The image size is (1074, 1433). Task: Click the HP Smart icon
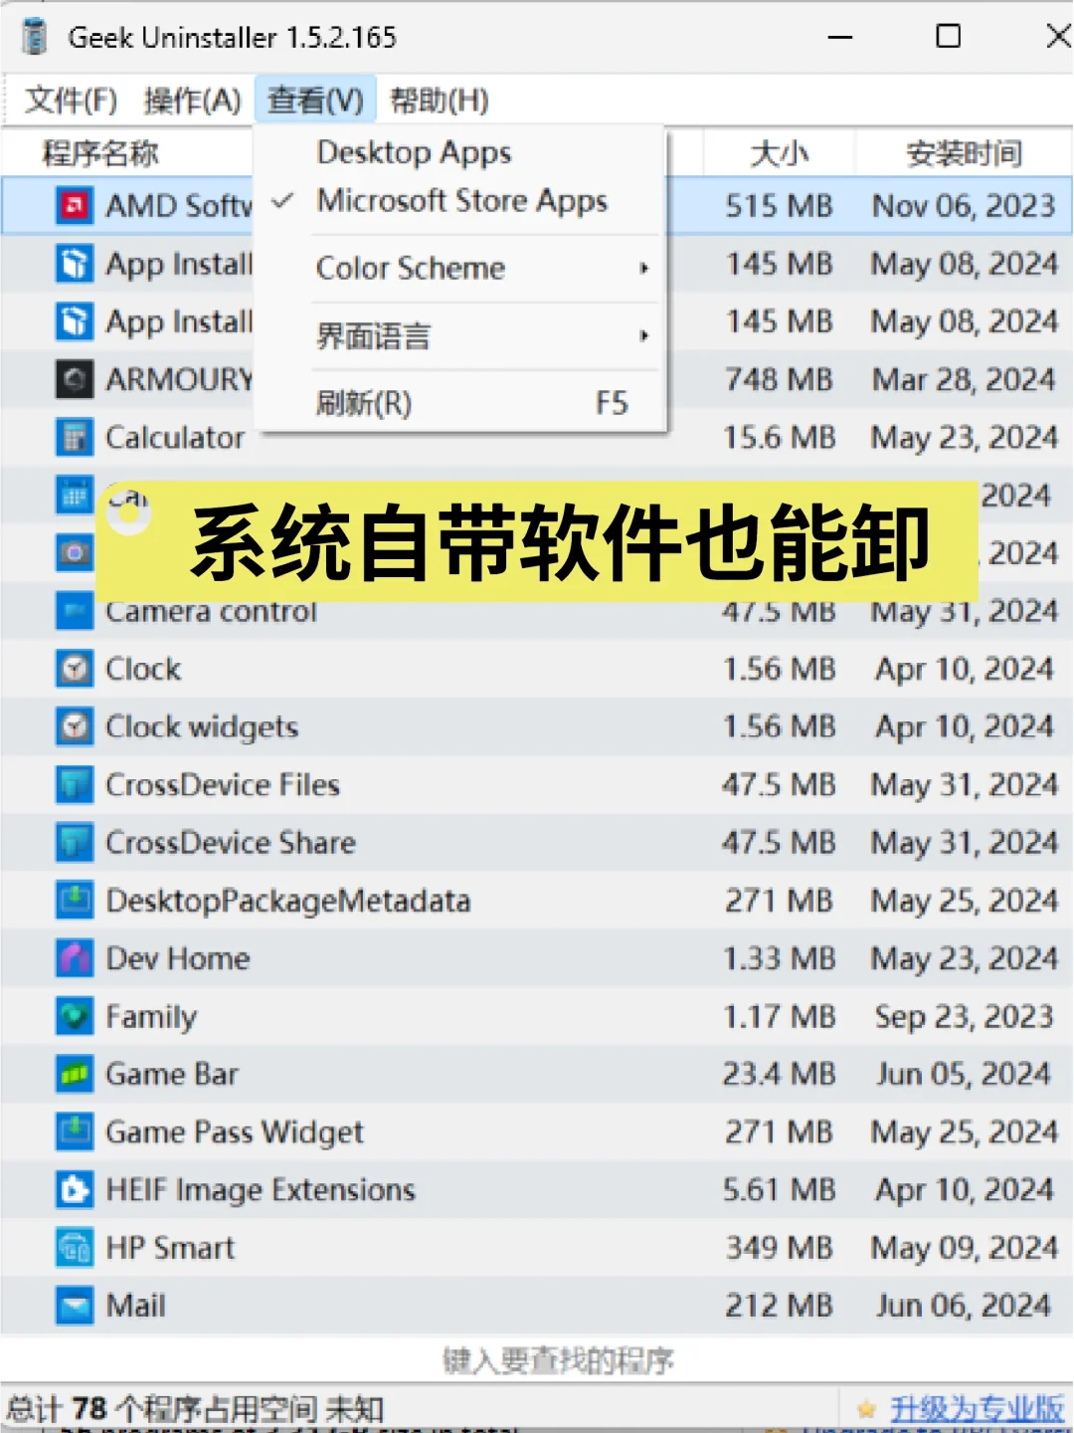[74, 1248]
